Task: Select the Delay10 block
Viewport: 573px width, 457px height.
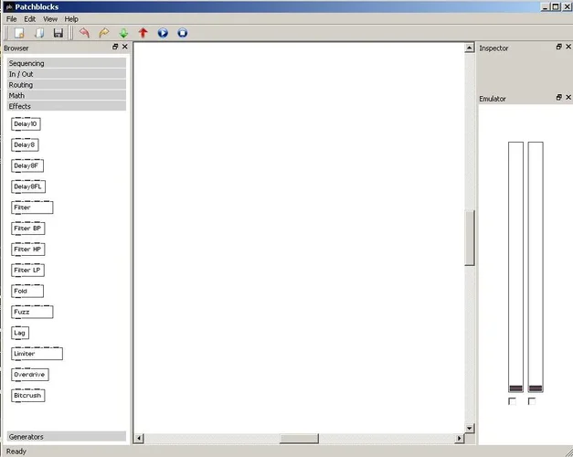Action: pos(26,124)
